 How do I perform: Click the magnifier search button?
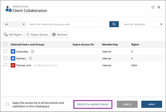click(x=114, y=24)
